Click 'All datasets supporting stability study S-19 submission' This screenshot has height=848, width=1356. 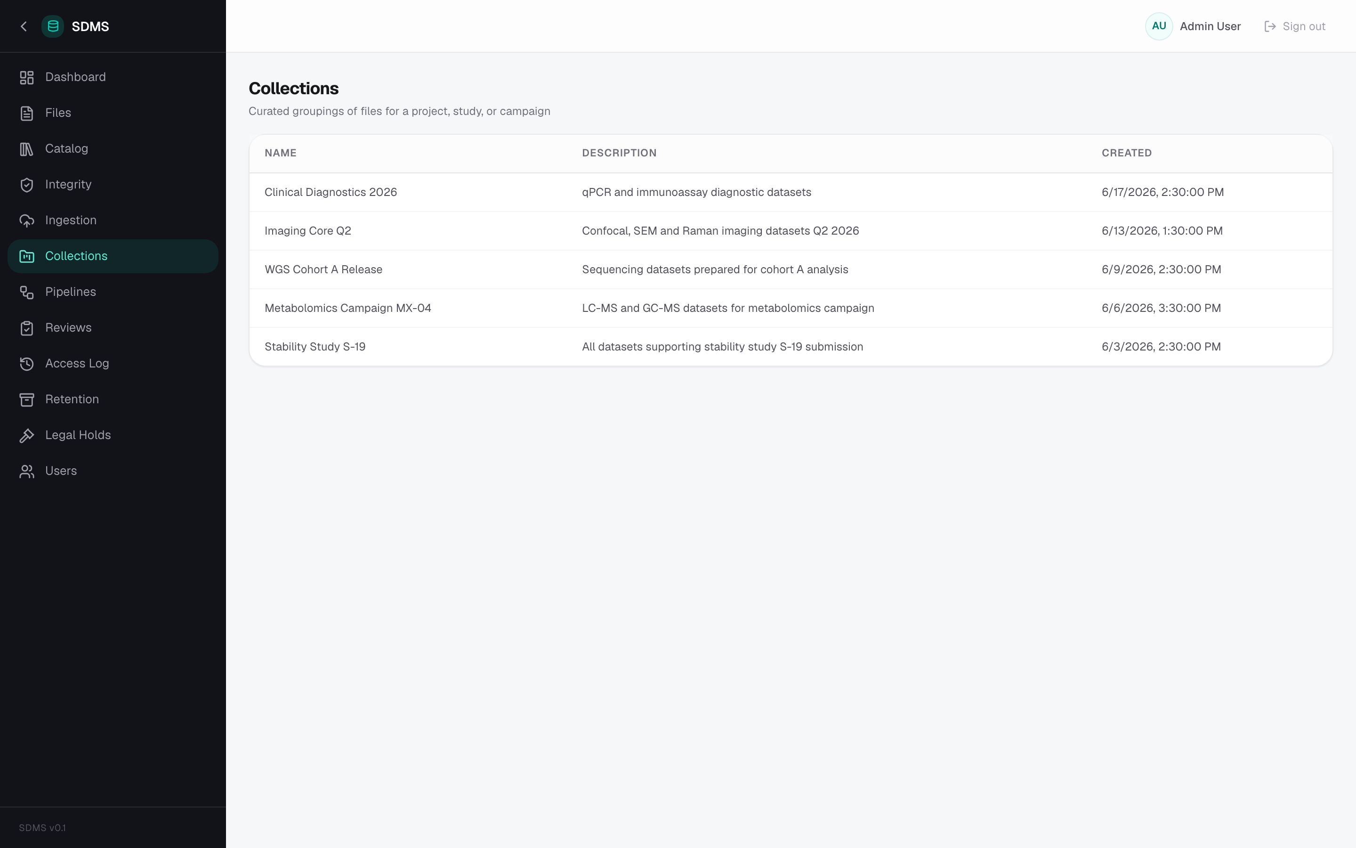(x=722, y=347)
